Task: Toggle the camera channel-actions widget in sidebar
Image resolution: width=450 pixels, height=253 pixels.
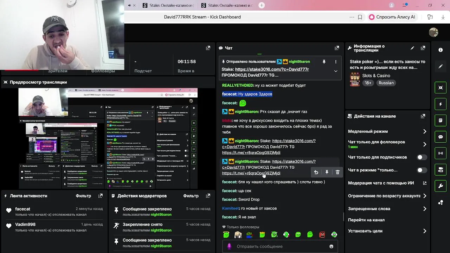Action: [x=441, y=170]
